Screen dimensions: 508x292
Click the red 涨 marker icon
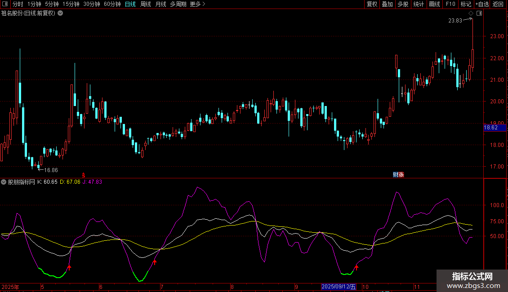401,175
